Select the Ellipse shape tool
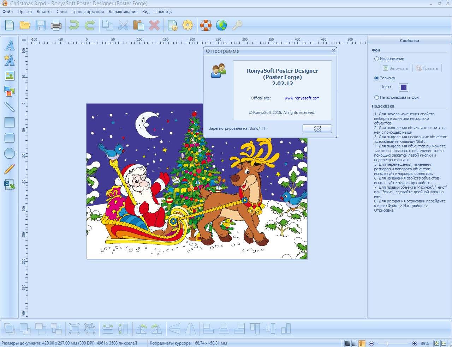Image resolution: width=452 pixels, height=347 pixels. [x=10, y=153]
